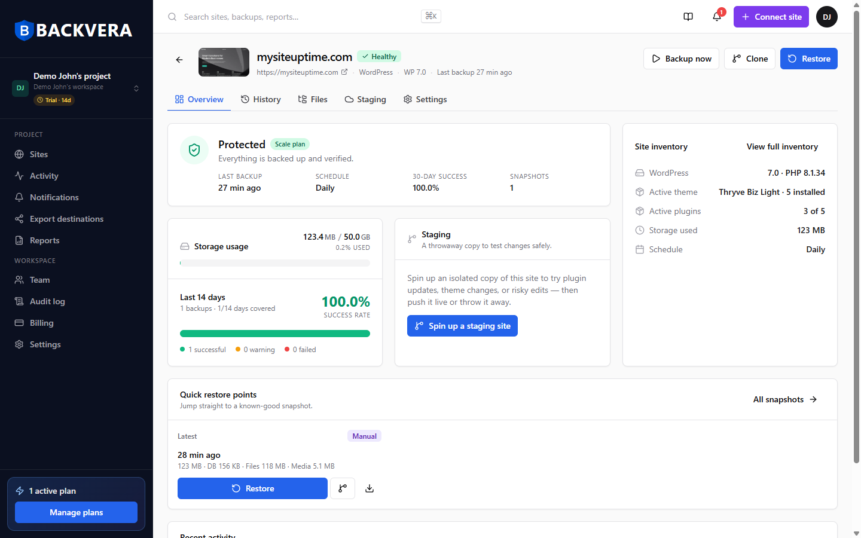Download the latest snapshot
The width and height of the screenshot is (861, 538).
point(370,488)
